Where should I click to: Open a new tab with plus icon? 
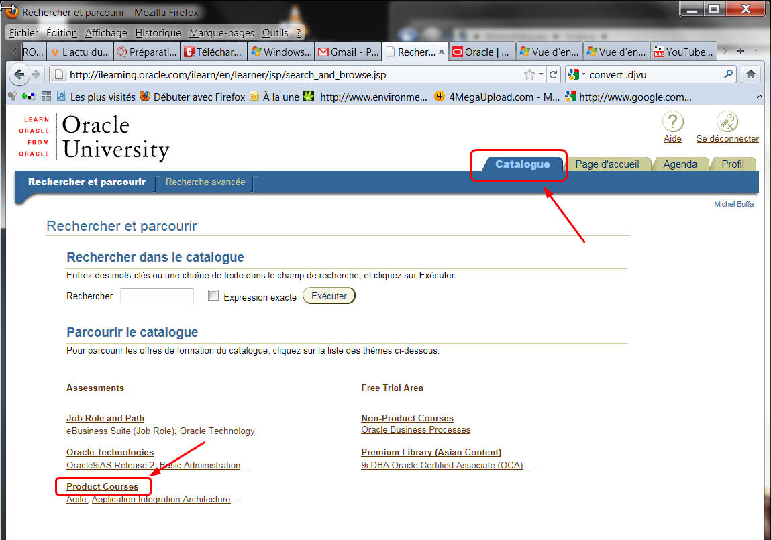tap(741, 51)
